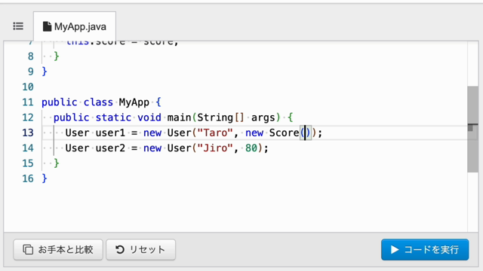The width and height of the screenshot is (483, 271).
Task: Click the compare icon in お手本と比較 button
Action: [x=28, y=249]
